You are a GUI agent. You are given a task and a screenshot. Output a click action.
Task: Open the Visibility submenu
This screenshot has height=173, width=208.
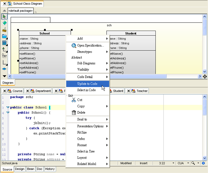click(x=88, y=69)
